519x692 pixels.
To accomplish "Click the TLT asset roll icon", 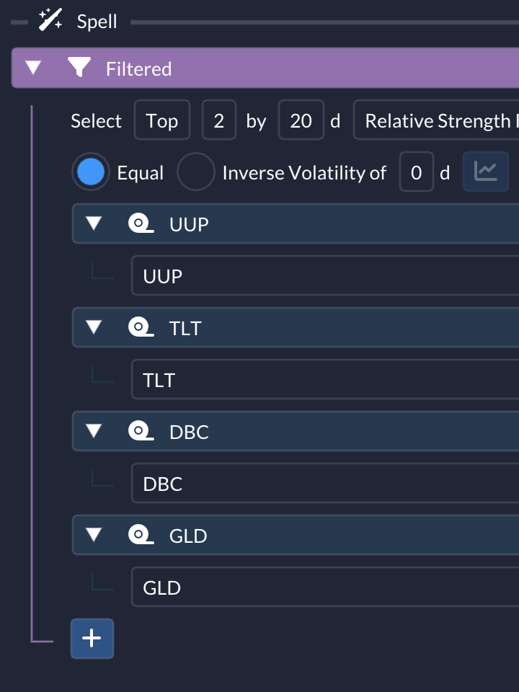I will [x=141, y=327].
